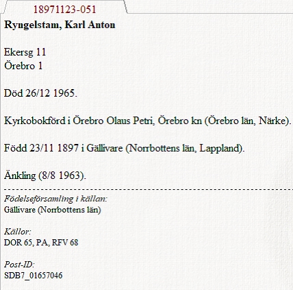Click the dashed separator line below Änkling
The width and height of the screenshot is (293, 290).
tap(149, 189)
